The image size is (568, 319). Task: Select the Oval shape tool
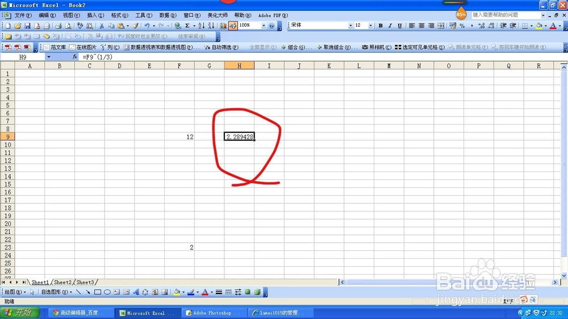tap(107, 292)
